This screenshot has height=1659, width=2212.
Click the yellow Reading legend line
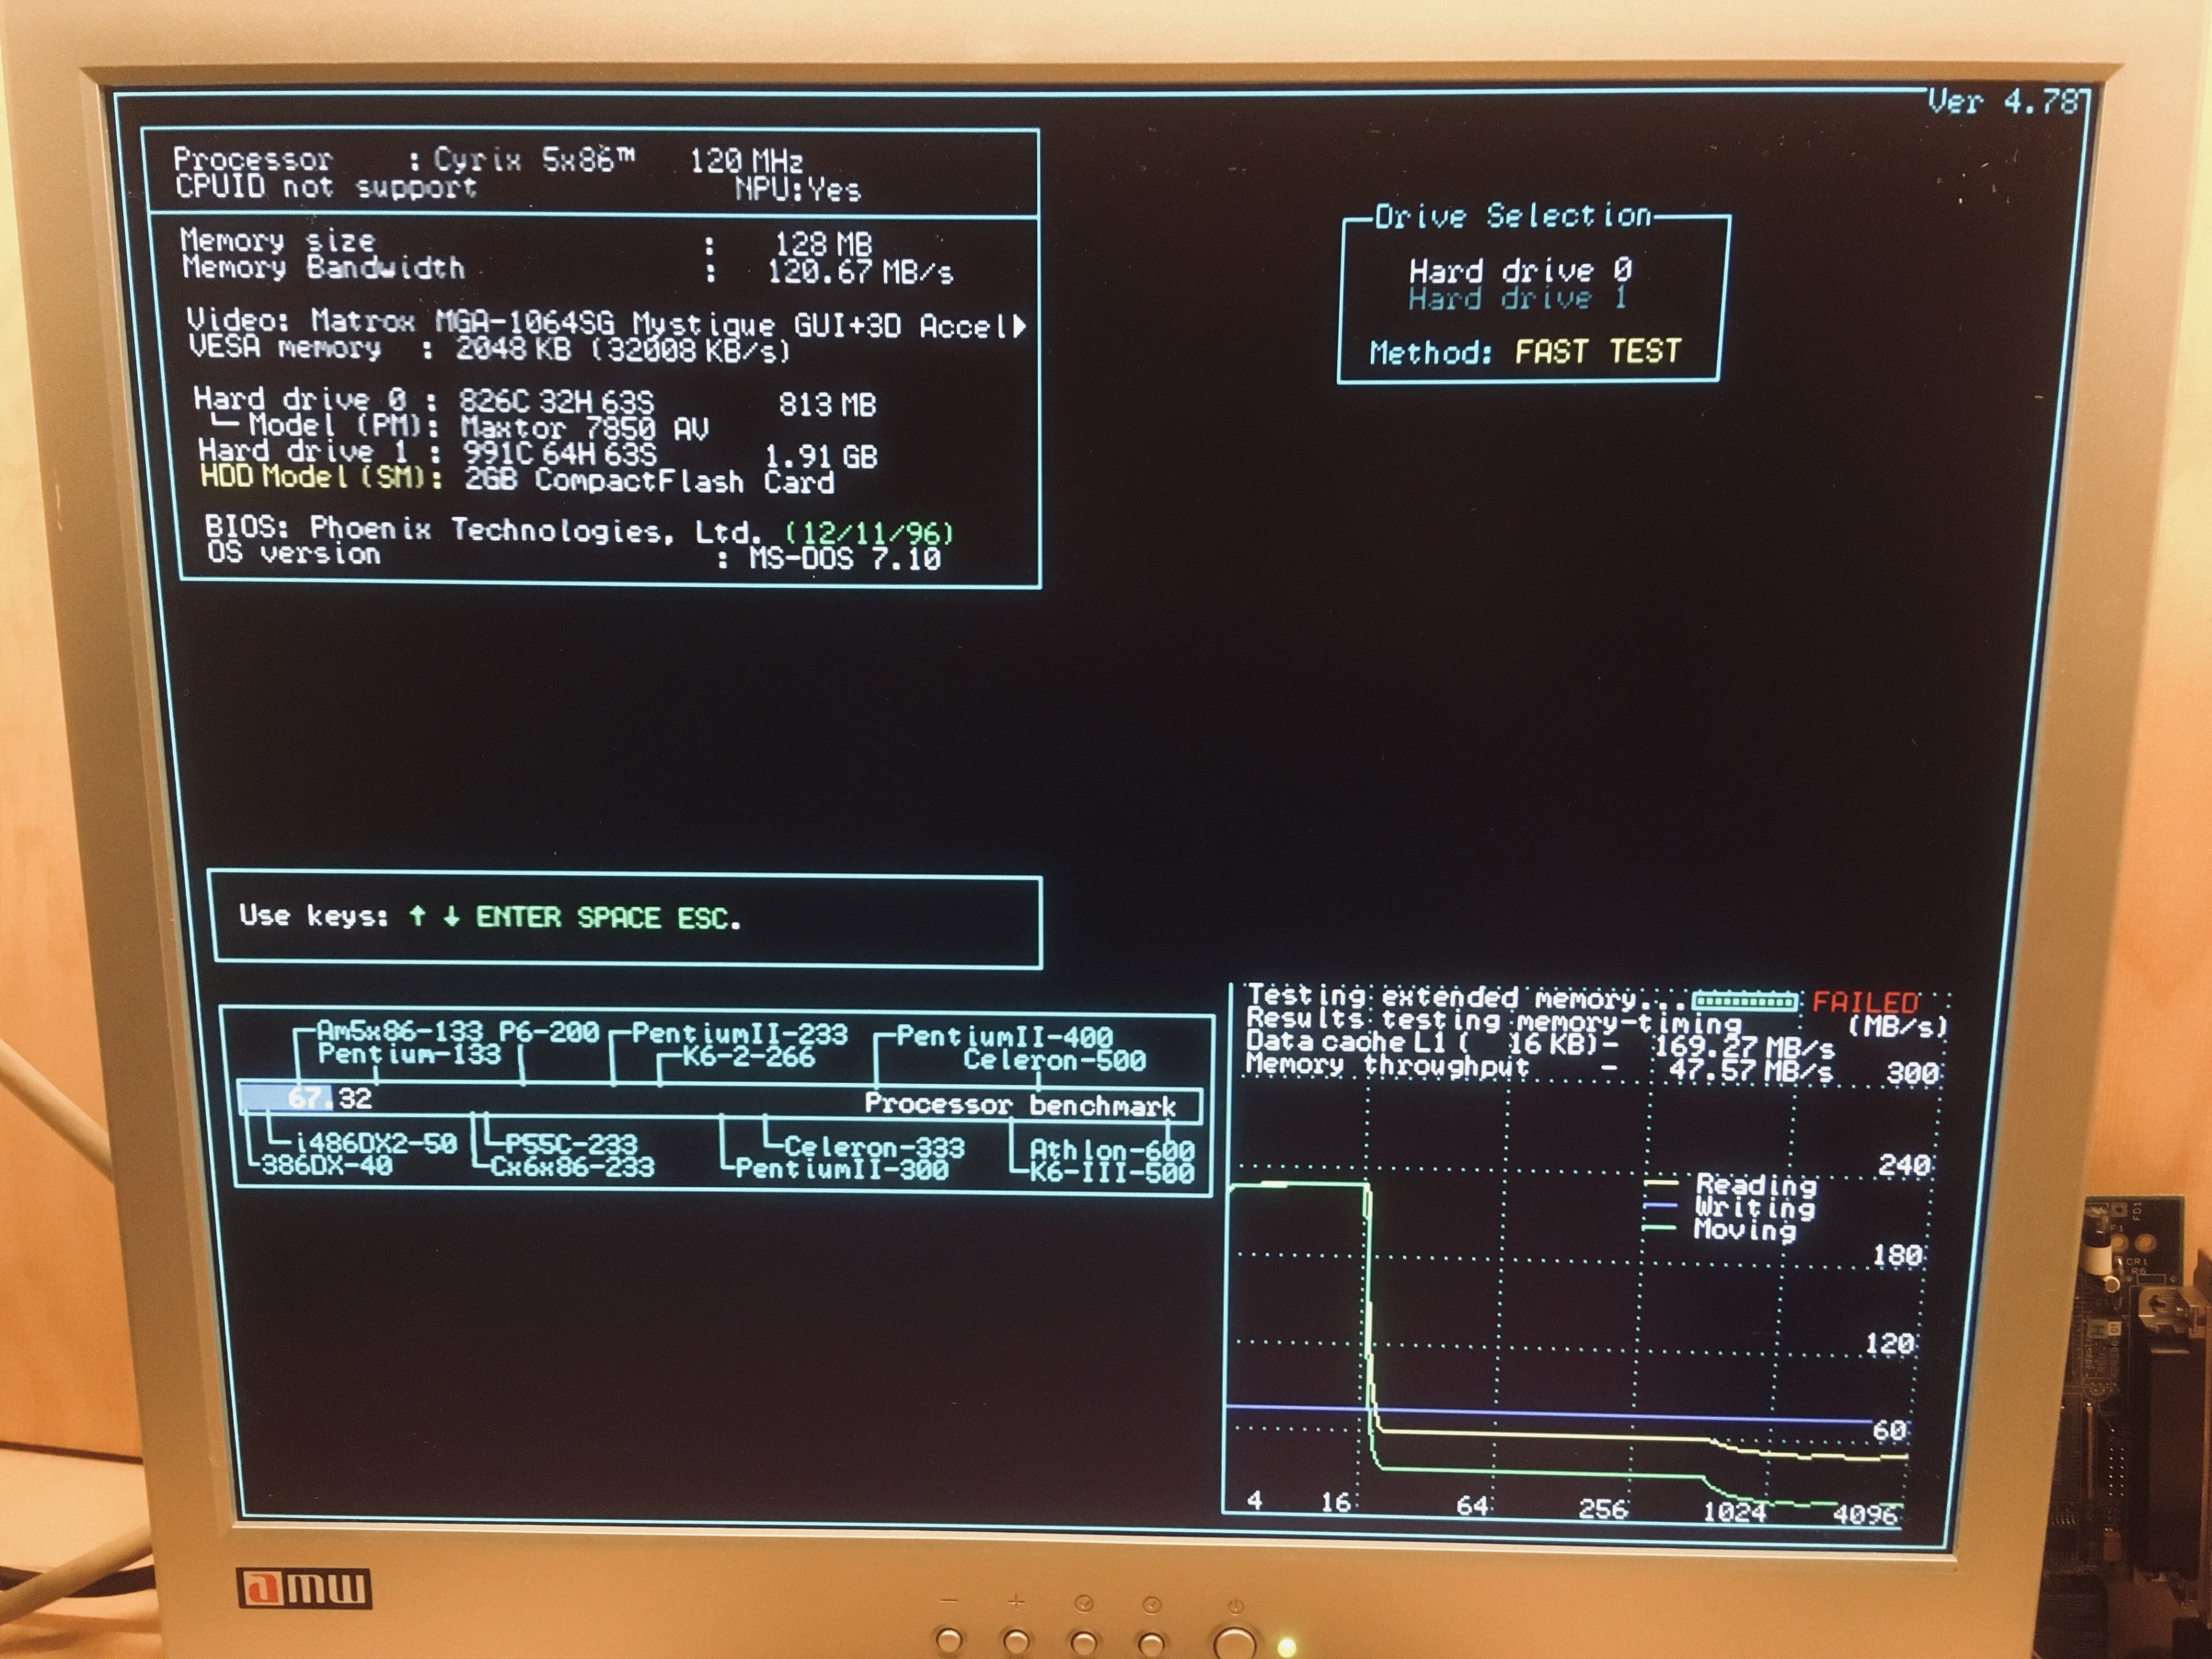coord(1661,1184)
